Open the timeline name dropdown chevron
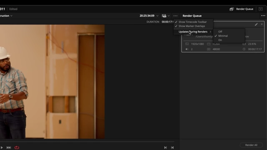The width and height of the screenshot is (267, 150). [11, 16]
